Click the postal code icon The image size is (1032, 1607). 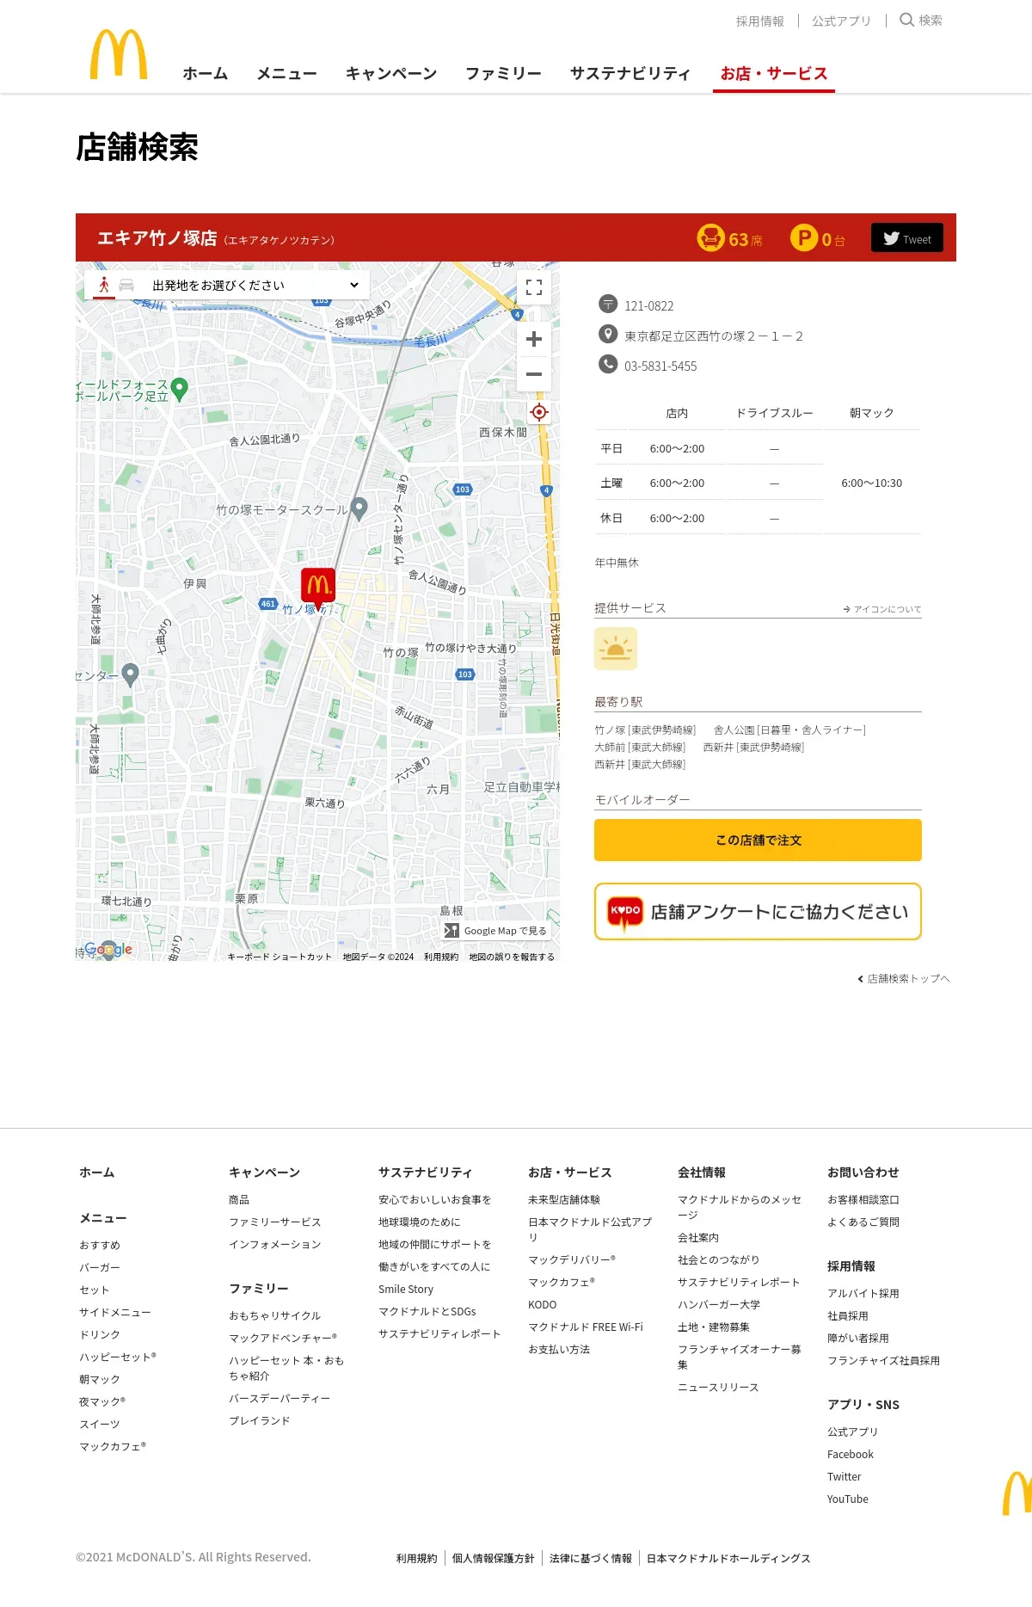pyautogui.click(x=608, y=304)
